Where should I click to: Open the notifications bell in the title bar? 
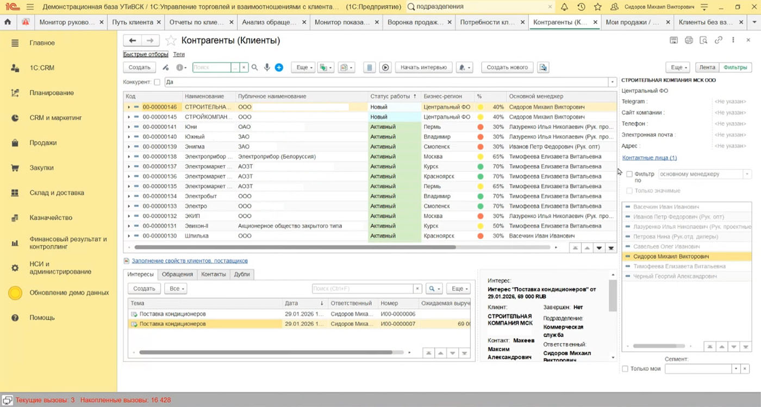pos(564,7)
